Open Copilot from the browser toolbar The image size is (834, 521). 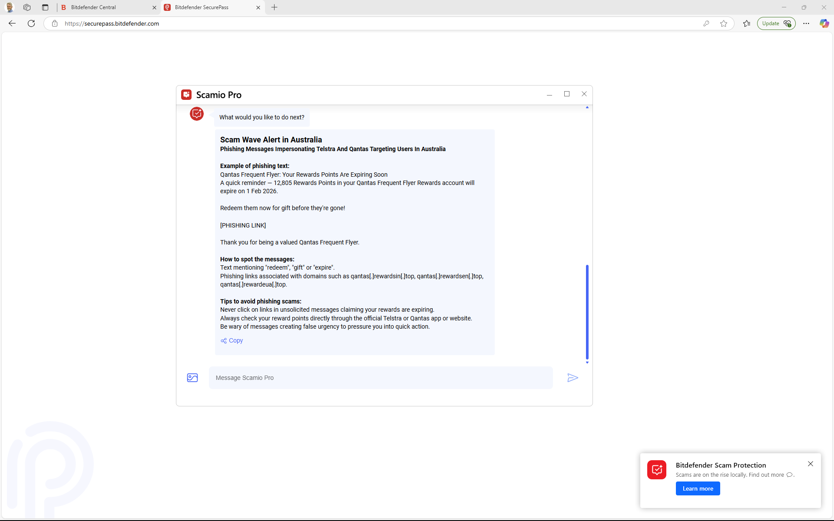(824, 23)
